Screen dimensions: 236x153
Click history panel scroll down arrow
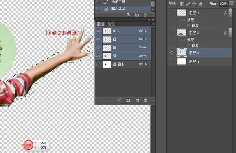153,10
